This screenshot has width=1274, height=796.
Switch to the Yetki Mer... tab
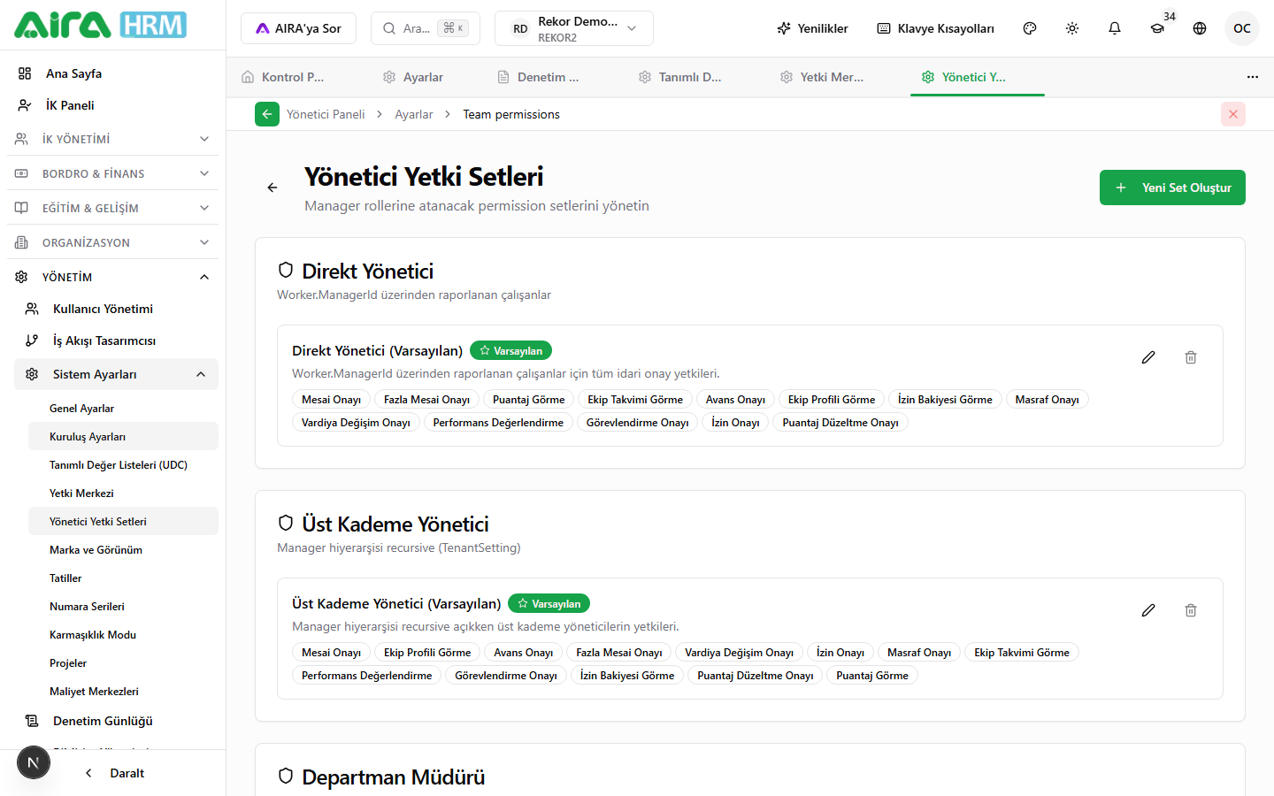coord(822,77)
